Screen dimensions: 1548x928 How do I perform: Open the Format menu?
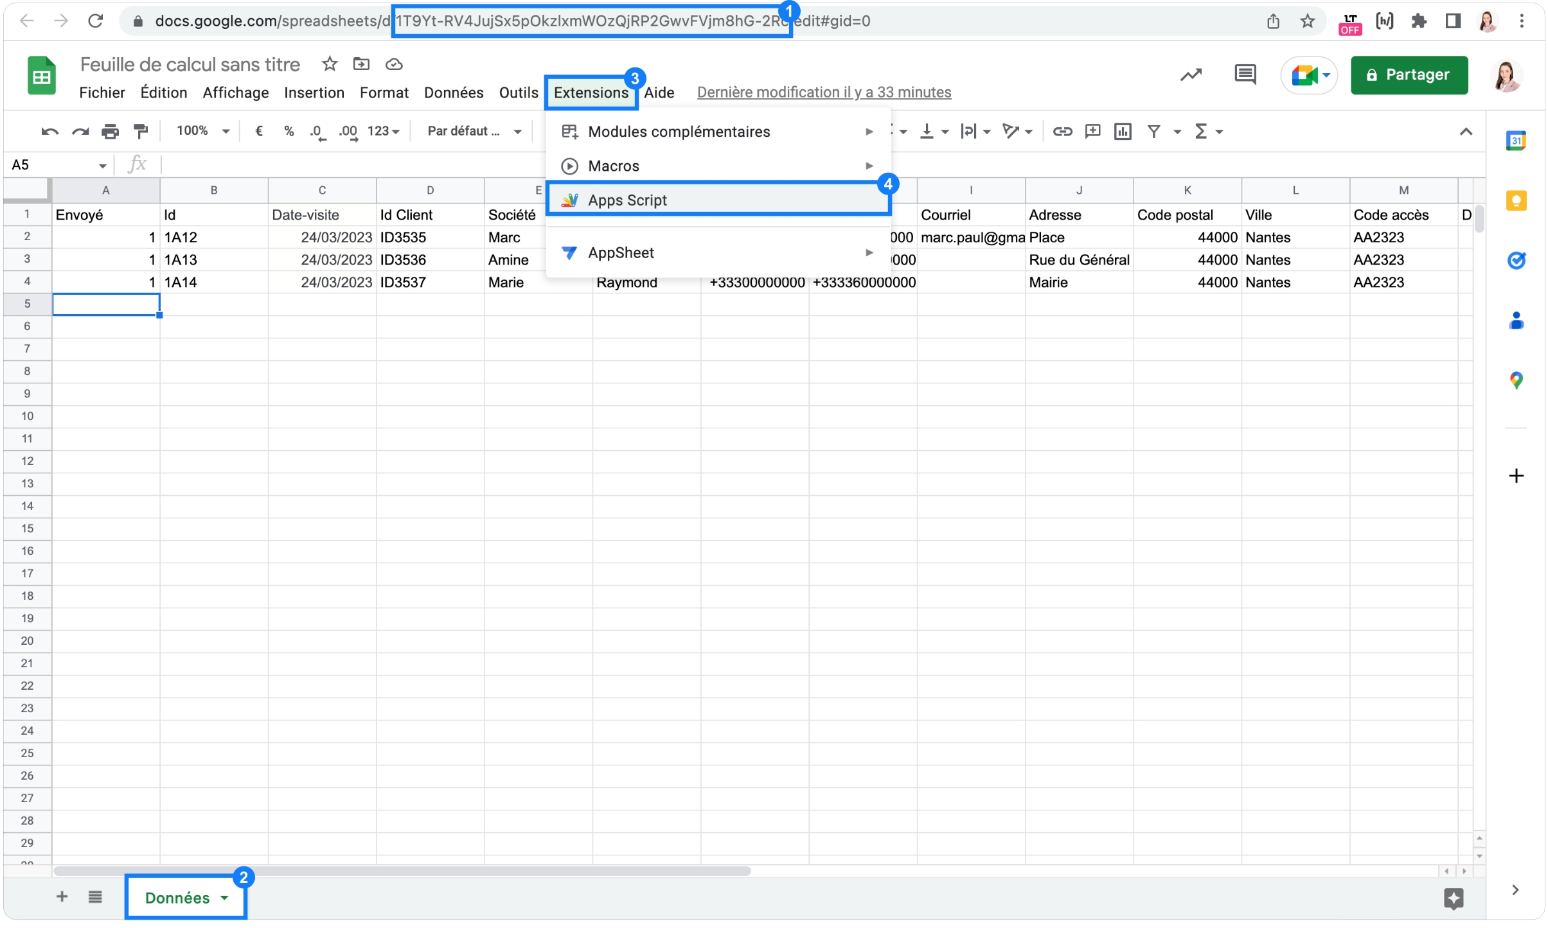[x=384, y=92]
